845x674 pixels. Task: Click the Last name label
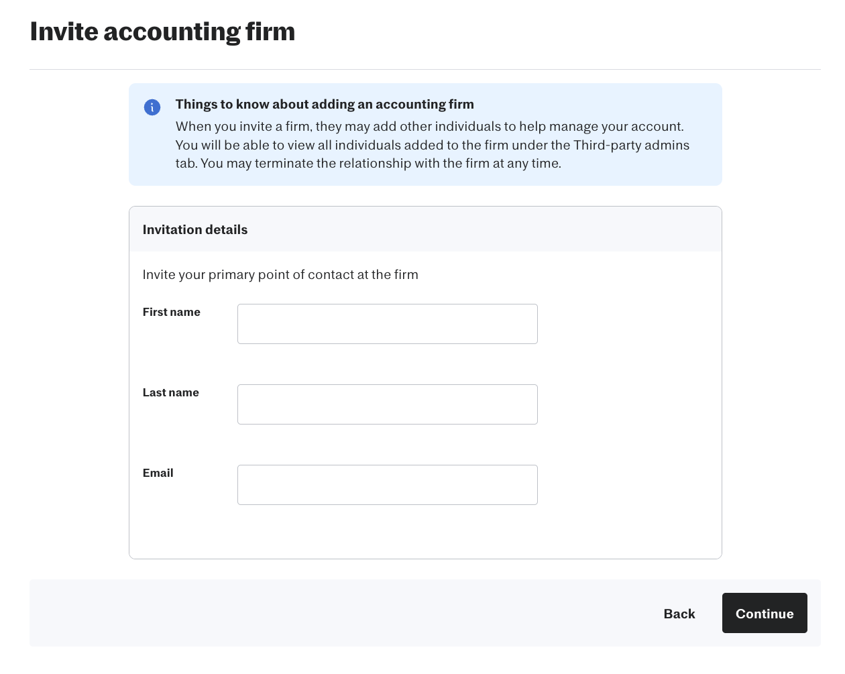tap(170, 392)
